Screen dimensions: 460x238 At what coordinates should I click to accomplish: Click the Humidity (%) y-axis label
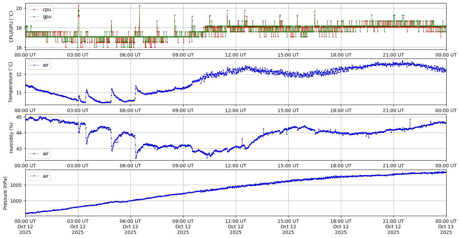pos(11,137)
